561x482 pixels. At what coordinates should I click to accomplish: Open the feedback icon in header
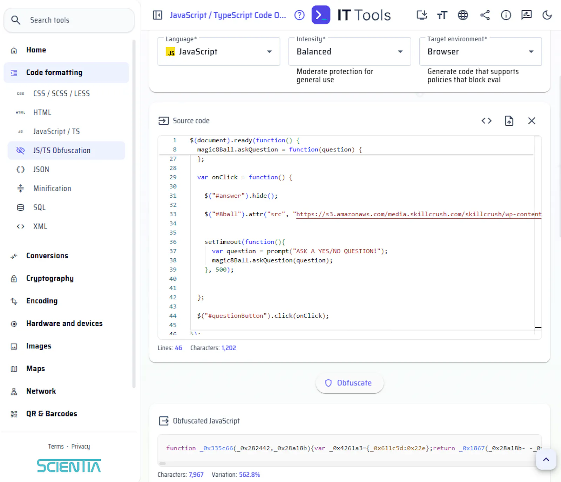pyautogui.click(x=526, y=15)
